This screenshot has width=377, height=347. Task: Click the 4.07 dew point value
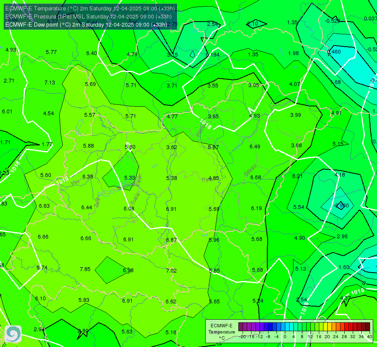[295, 84]
